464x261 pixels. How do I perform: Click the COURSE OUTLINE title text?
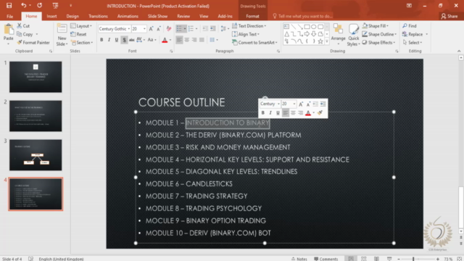[182, 102]
